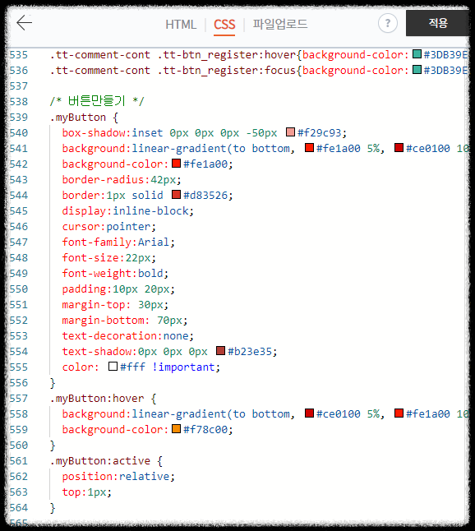This screenshot has width=475, height=531.
Task: Select the CSS tab
Action: 224,25
